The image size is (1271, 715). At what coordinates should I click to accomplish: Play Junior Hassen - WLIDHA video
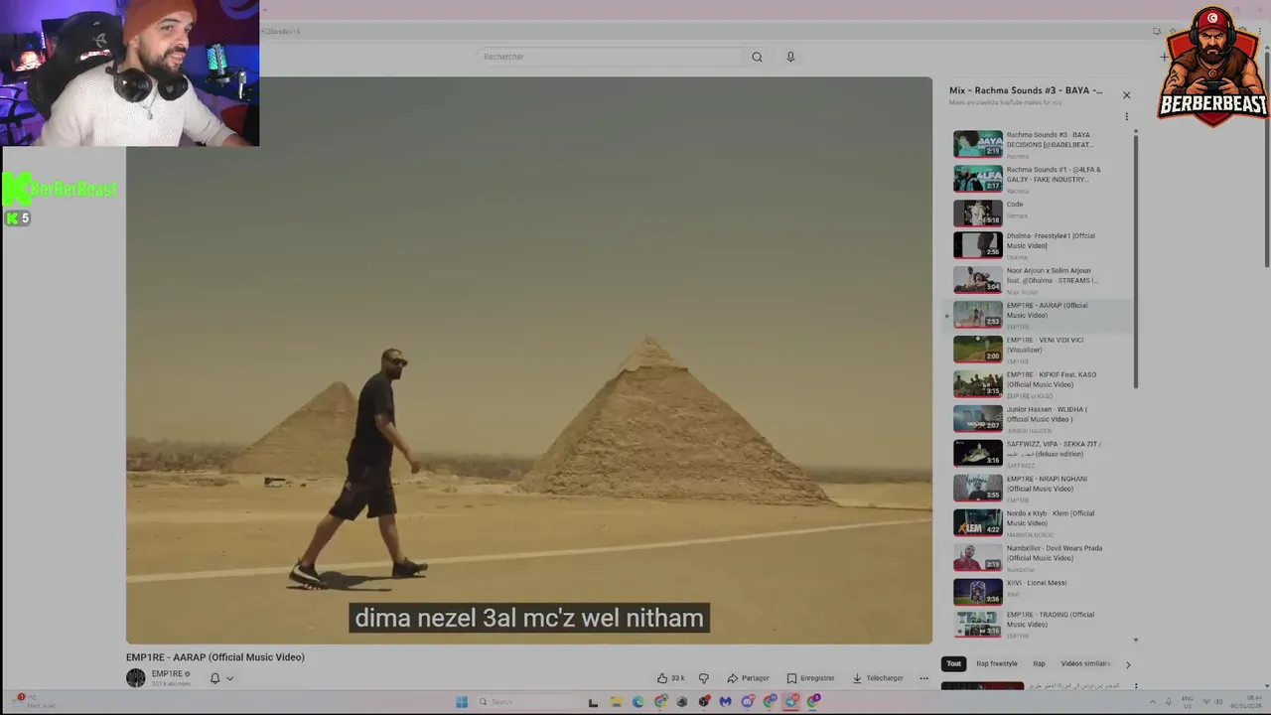click(1039, 420)
